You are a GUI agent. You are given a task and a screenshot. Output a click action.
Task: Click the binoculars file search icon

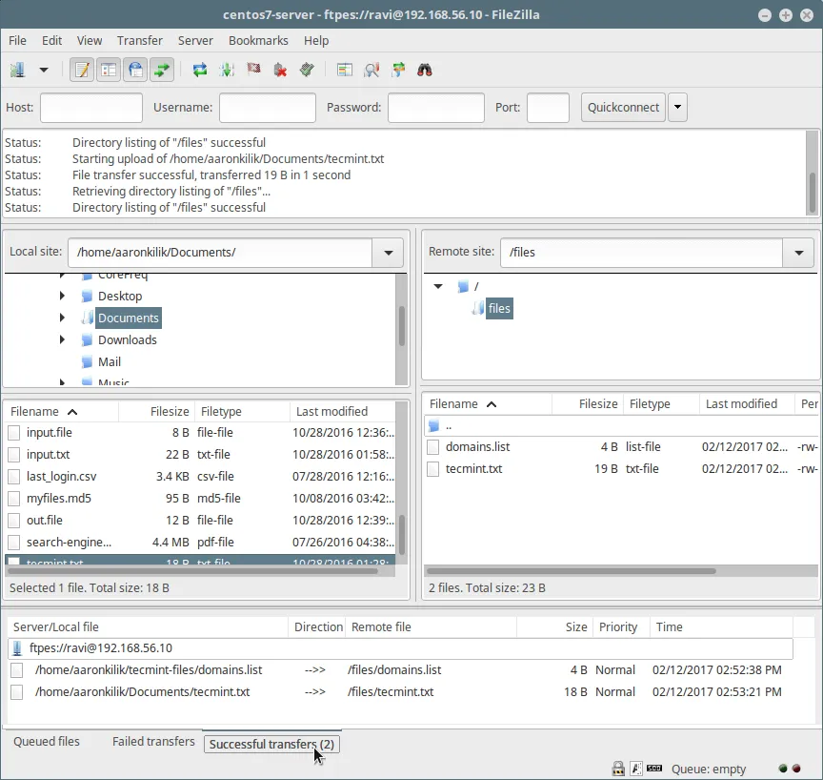tap(425, 70)
